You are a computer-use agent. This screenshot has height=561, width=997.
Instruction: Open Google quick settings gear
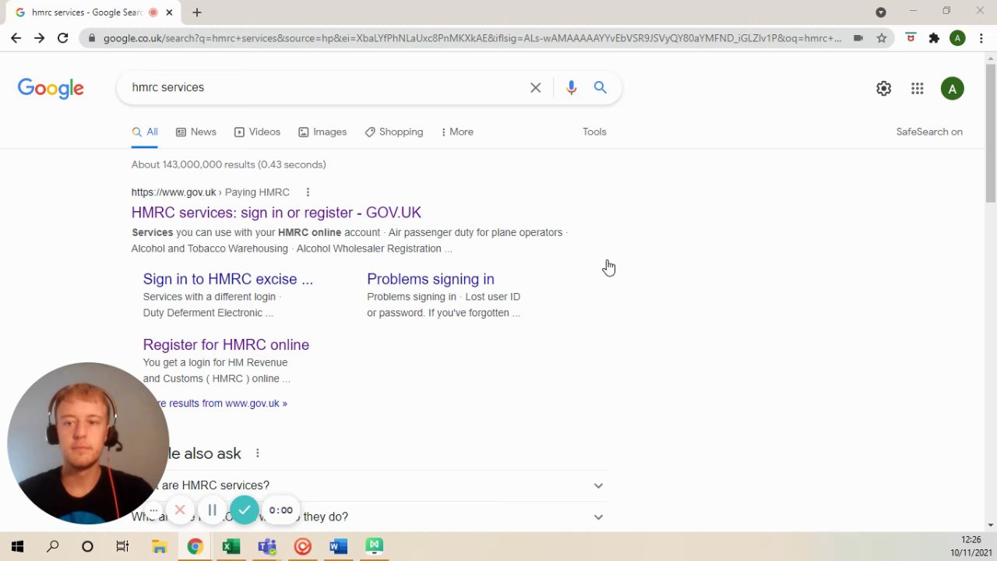click(883, 89)
